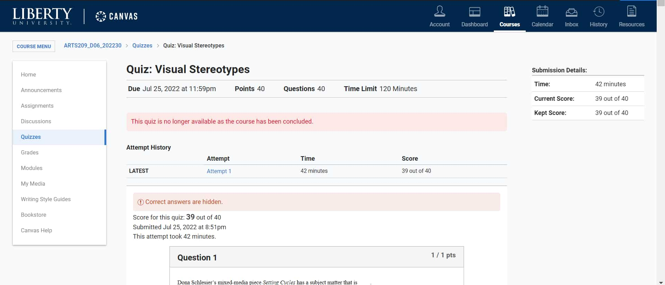Open Canvas Help in the course menu
This screenshot has height=285, width=665.
point(36,230)
